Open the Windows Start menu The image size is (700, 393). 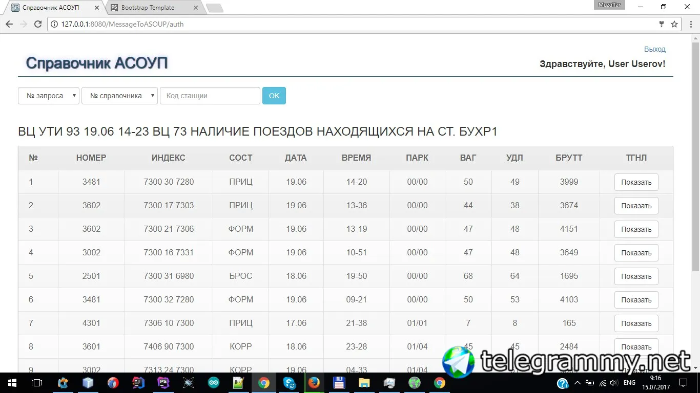[x=12, y=383]
